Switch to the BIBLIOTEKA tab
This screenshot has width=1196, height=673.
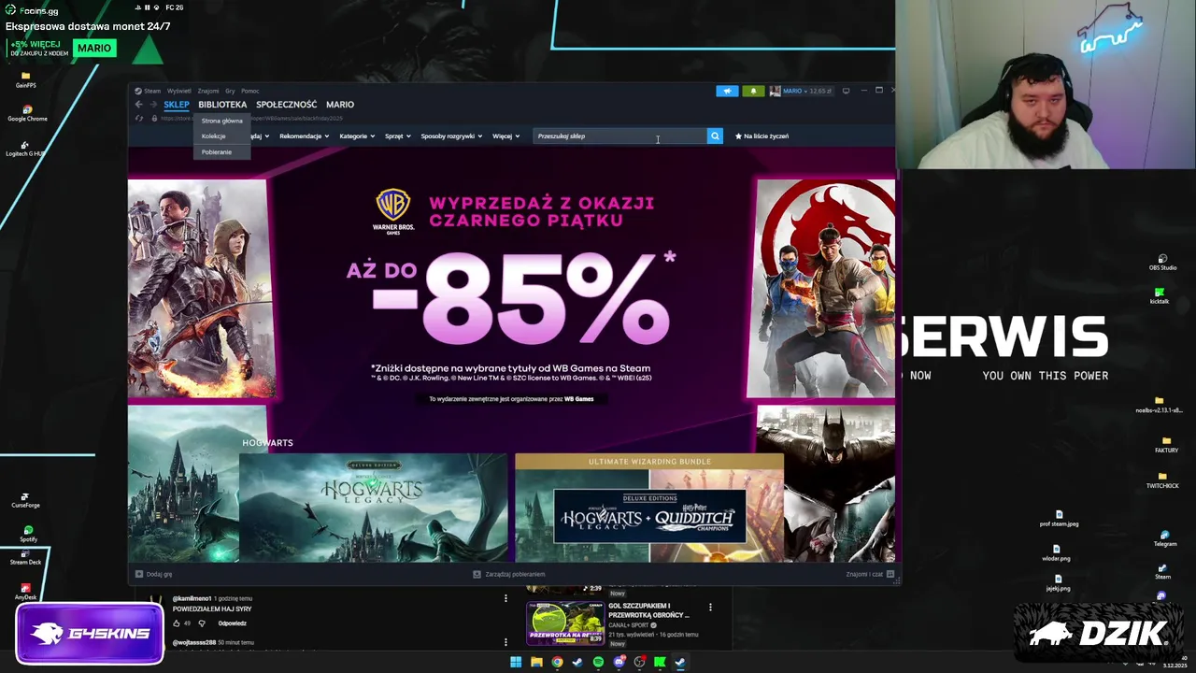click(x=222, y=105)
